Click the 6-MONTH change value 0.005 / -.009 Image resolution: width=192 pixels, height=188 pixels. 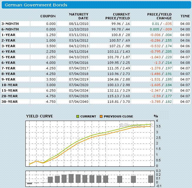(161, 29)
